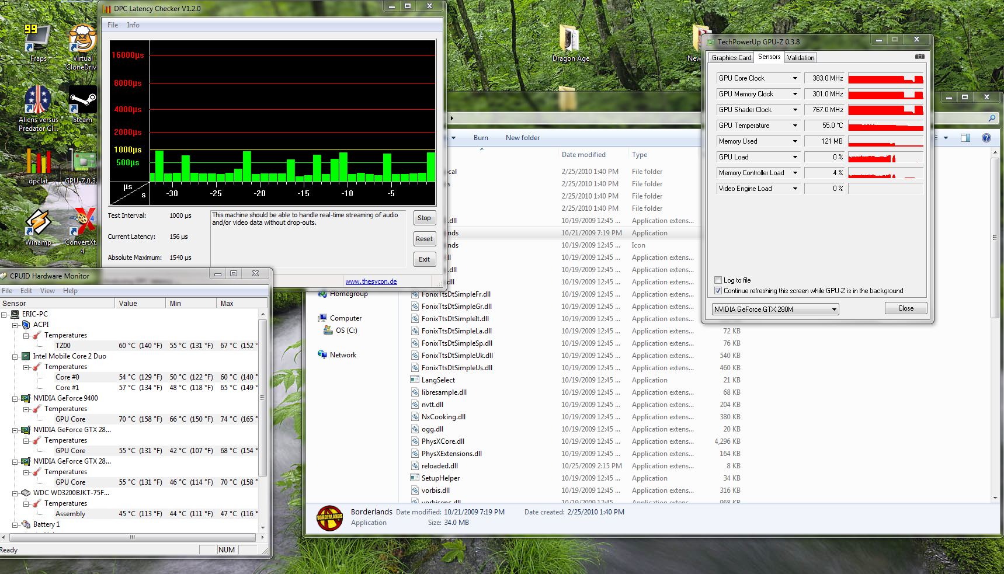Click Exit in DPC Latency Checker
Viewport: 1004px width, 574px height.
click(425, 260)
